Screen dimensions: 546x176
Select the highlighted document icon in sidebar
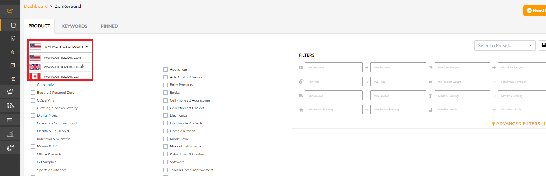(x=14, y=25)
